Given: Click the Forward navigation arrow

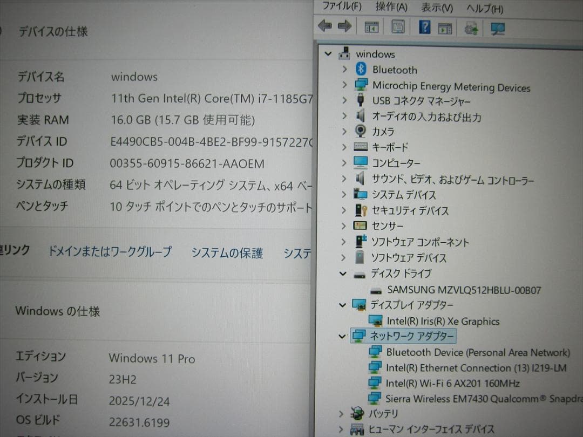Looking at the screenshot, I should click(344, 26).
